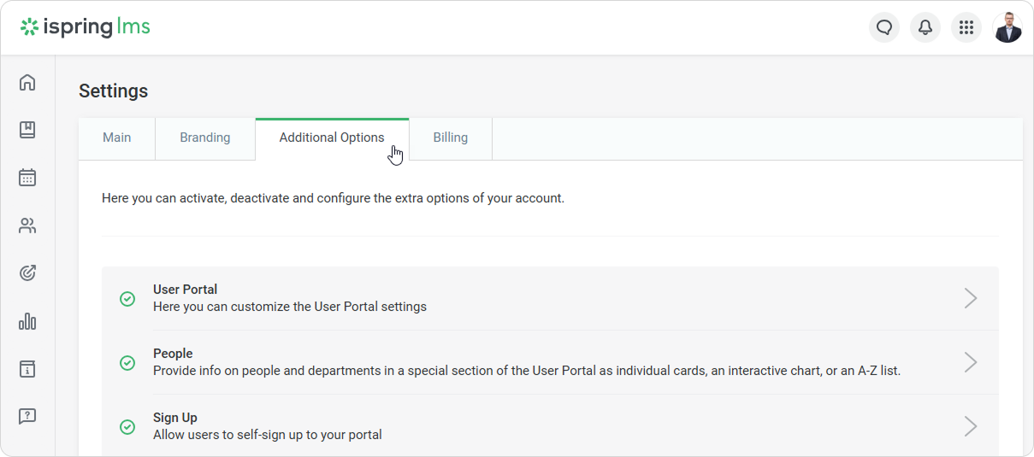Open the chat messages icon in header

(x=884, y=27)
